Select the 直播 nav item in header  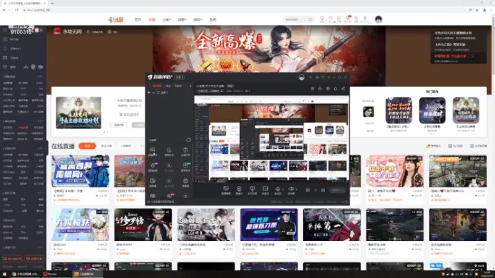152,20
